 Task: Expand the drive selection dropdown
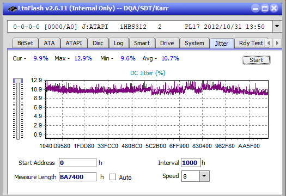point(277,27)
